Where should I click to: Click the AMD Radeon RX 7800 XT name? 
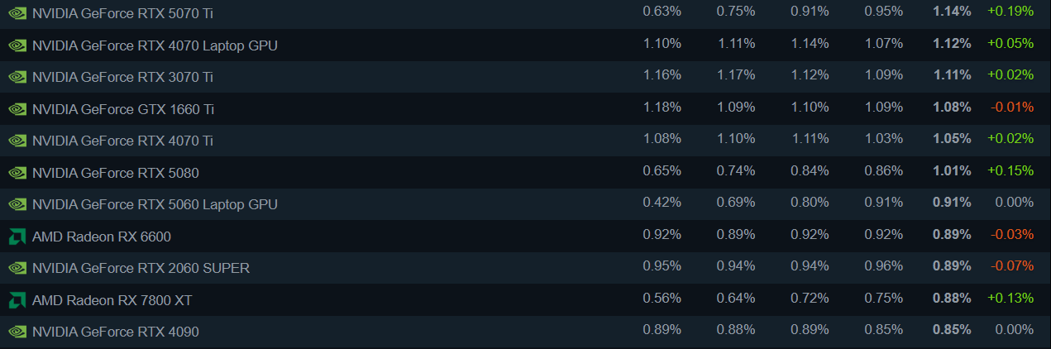(112, 300)
